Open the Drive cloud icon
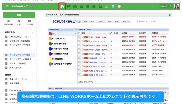This screenshot has width=182, height=104. 94,6
